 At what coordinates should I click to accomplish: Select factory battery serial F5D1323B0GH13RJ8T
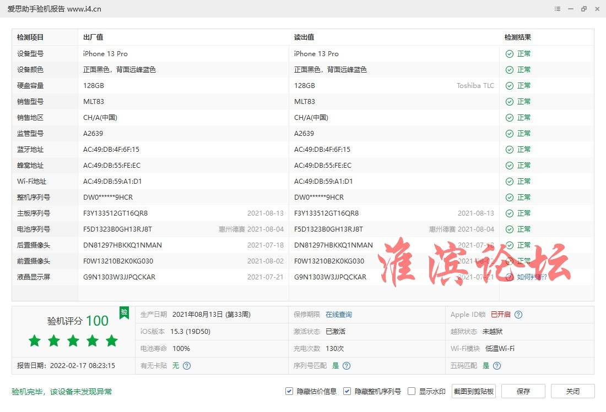point(117,229)
